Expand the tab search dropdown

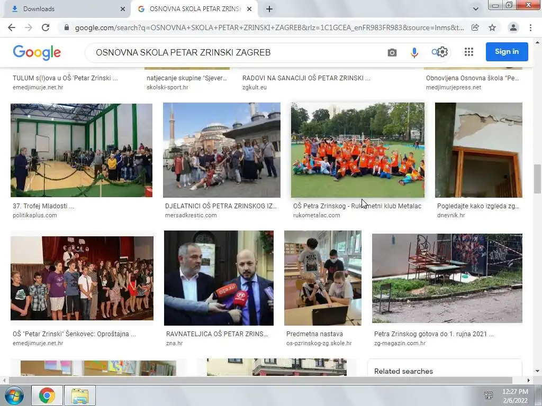pyautogui.click(x=476, y=9)
